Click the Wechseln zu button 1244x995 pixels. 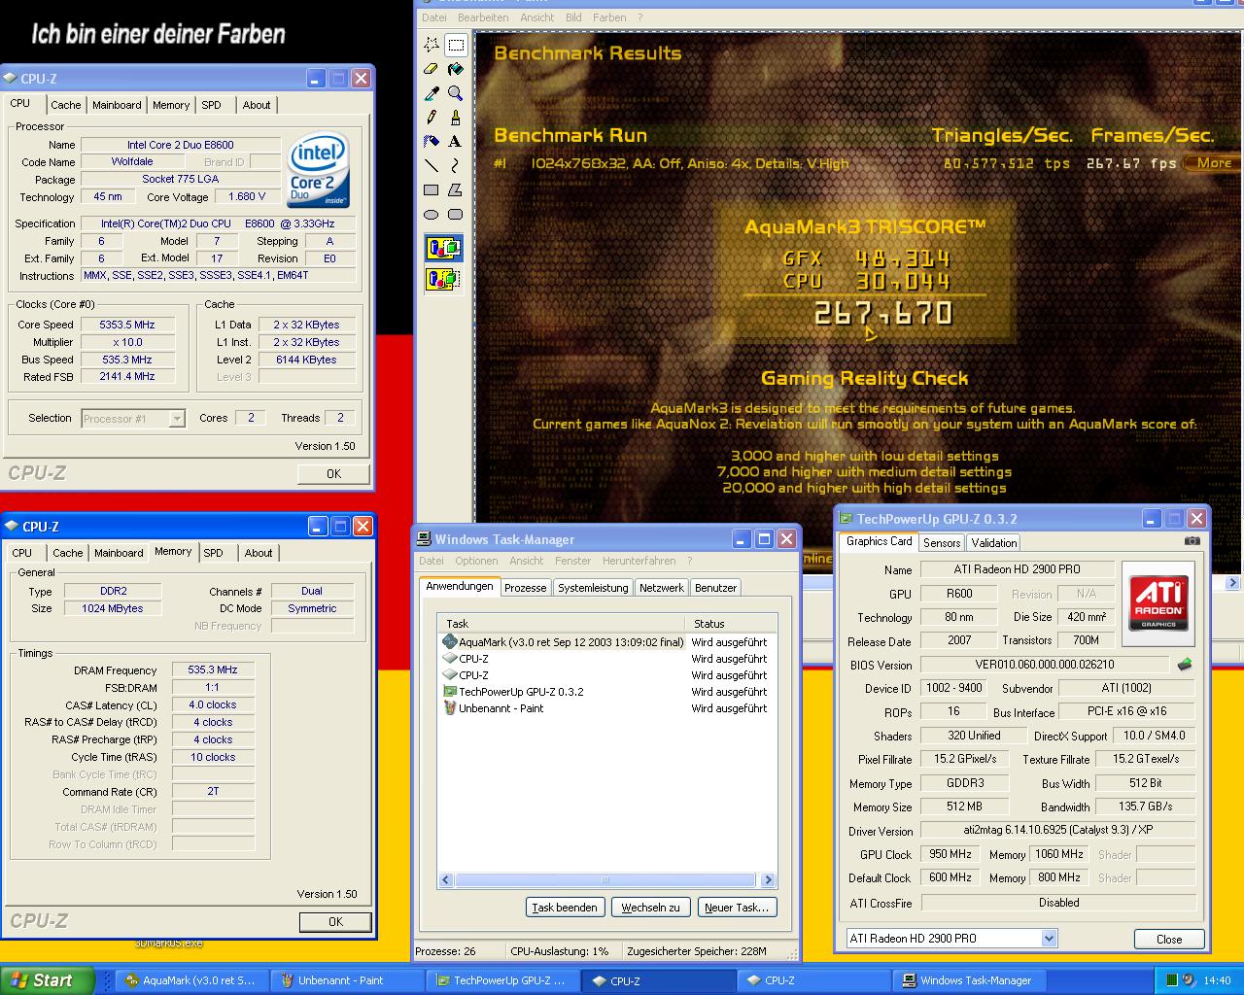tap(650, 908)
